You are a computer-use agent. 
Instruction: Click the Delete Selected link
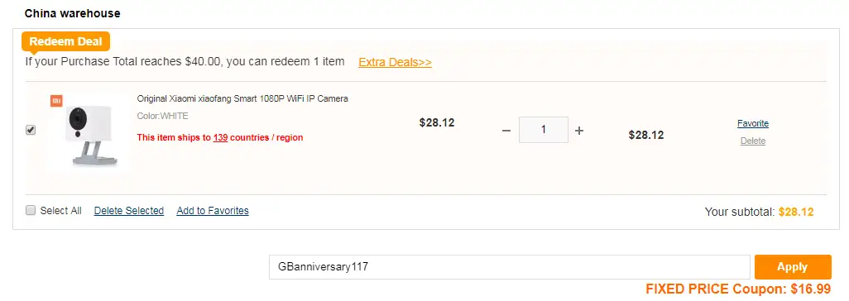point(129,211)
